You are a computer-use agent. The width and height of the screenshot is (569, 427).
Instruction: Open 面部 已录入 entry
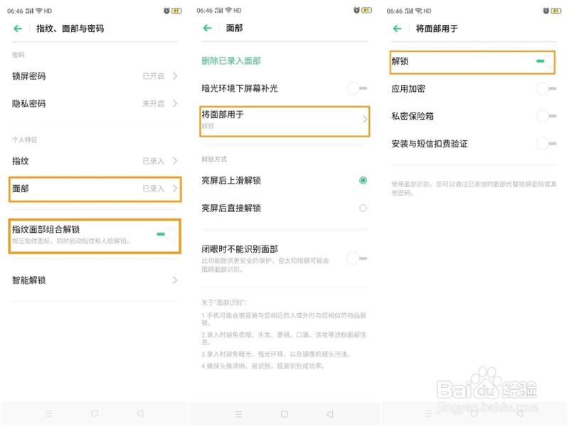[x=95, y=189]
